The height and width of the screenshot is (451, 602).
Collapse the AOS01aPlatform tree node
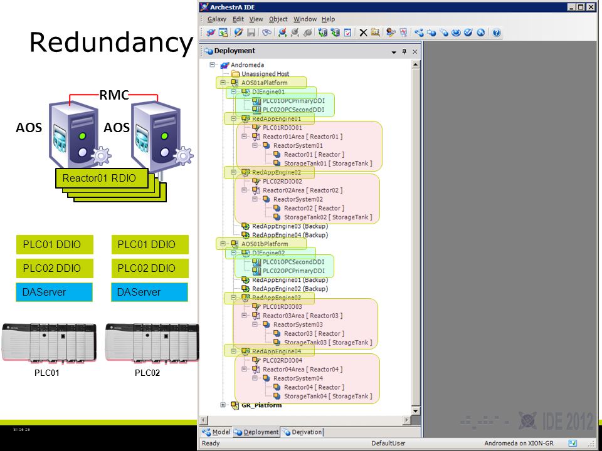tap(223, 83)
